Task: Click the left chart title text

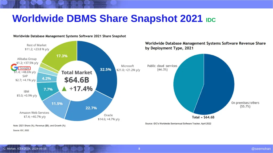Action: coord(70,36)
